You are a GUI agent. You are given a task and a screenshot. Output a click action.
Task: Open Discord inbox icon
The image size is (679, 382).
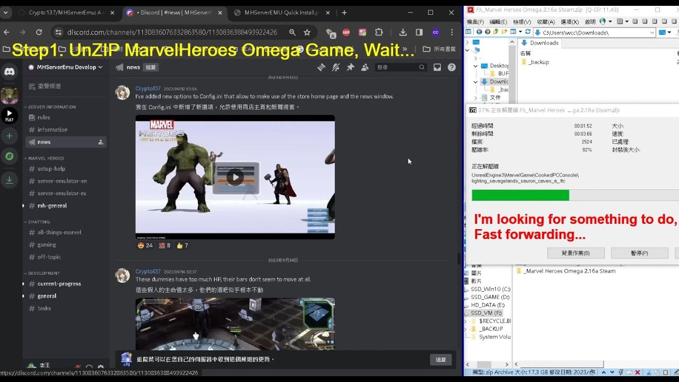[x=437, y=67]
